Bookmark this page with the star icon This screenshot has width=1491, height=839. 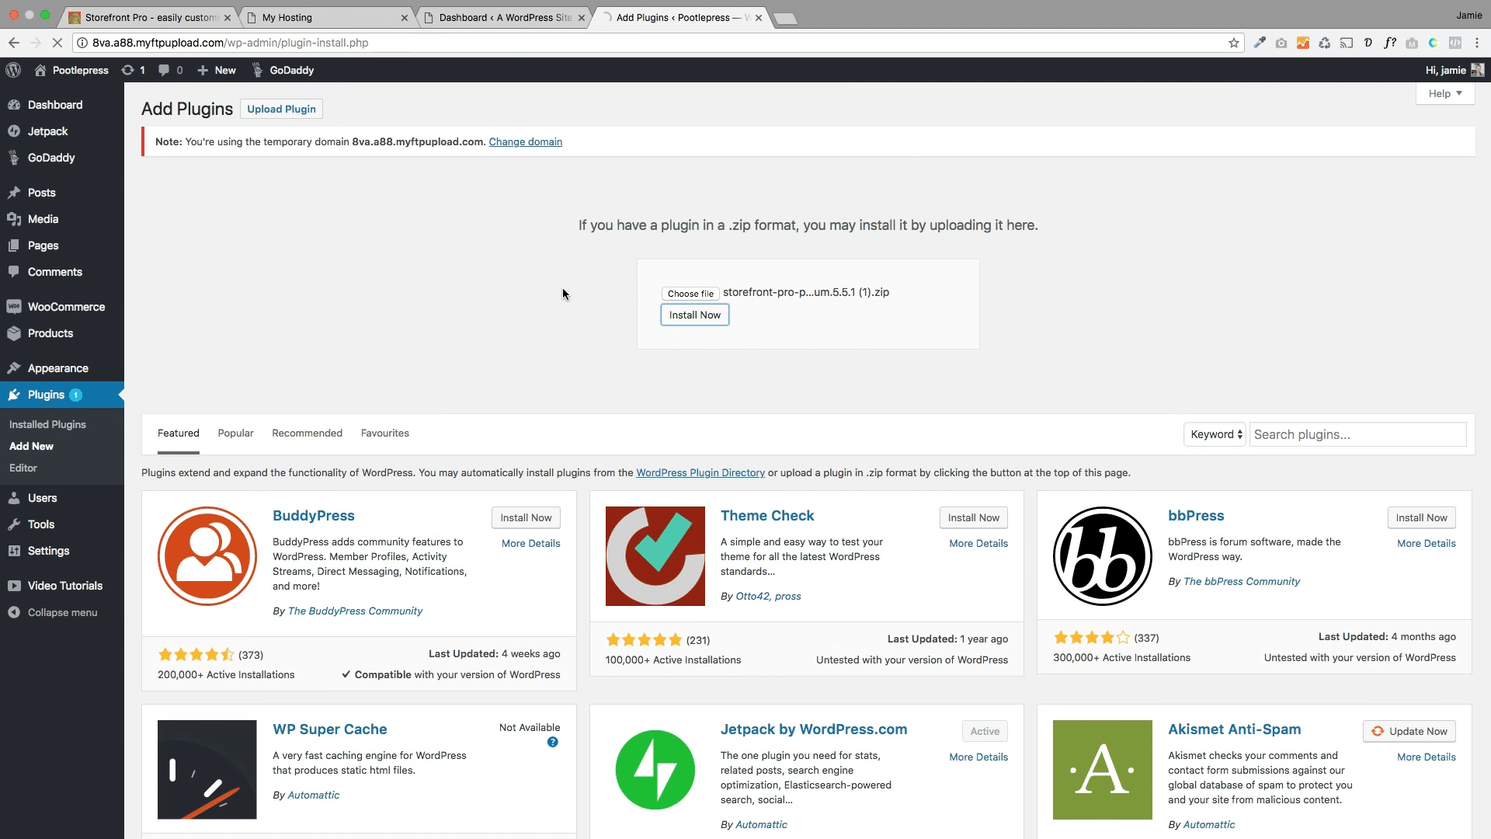(1234, 43)
